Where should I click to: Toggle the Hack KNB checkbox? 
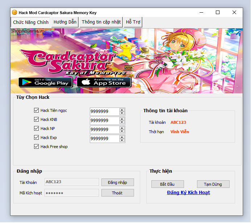[36, 119]
